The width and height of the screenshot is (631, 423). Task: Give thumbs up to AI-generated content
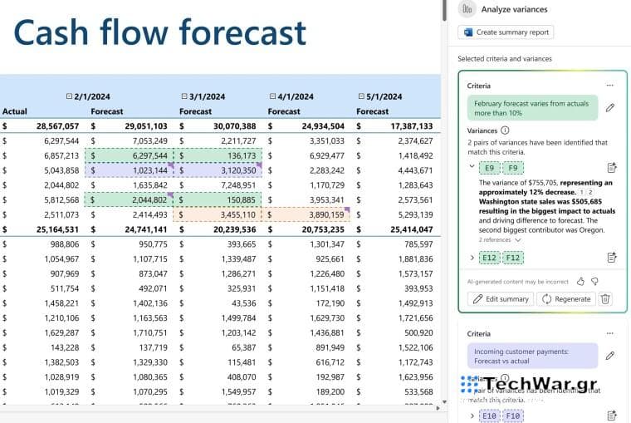click(x=581, y=281)
